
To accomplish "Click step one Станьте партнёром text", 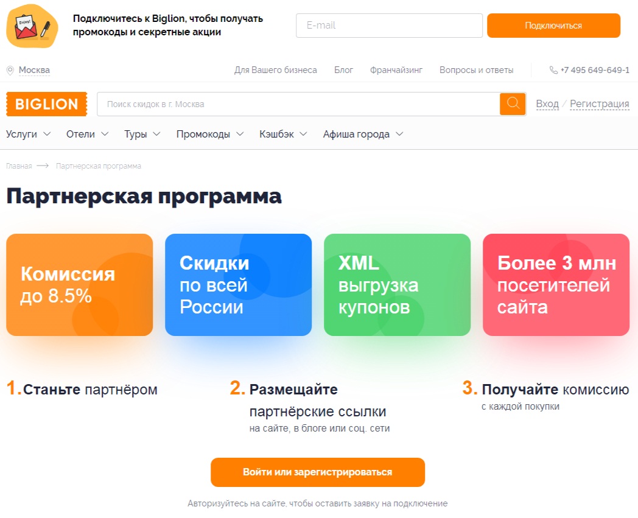I will [90, 390].
